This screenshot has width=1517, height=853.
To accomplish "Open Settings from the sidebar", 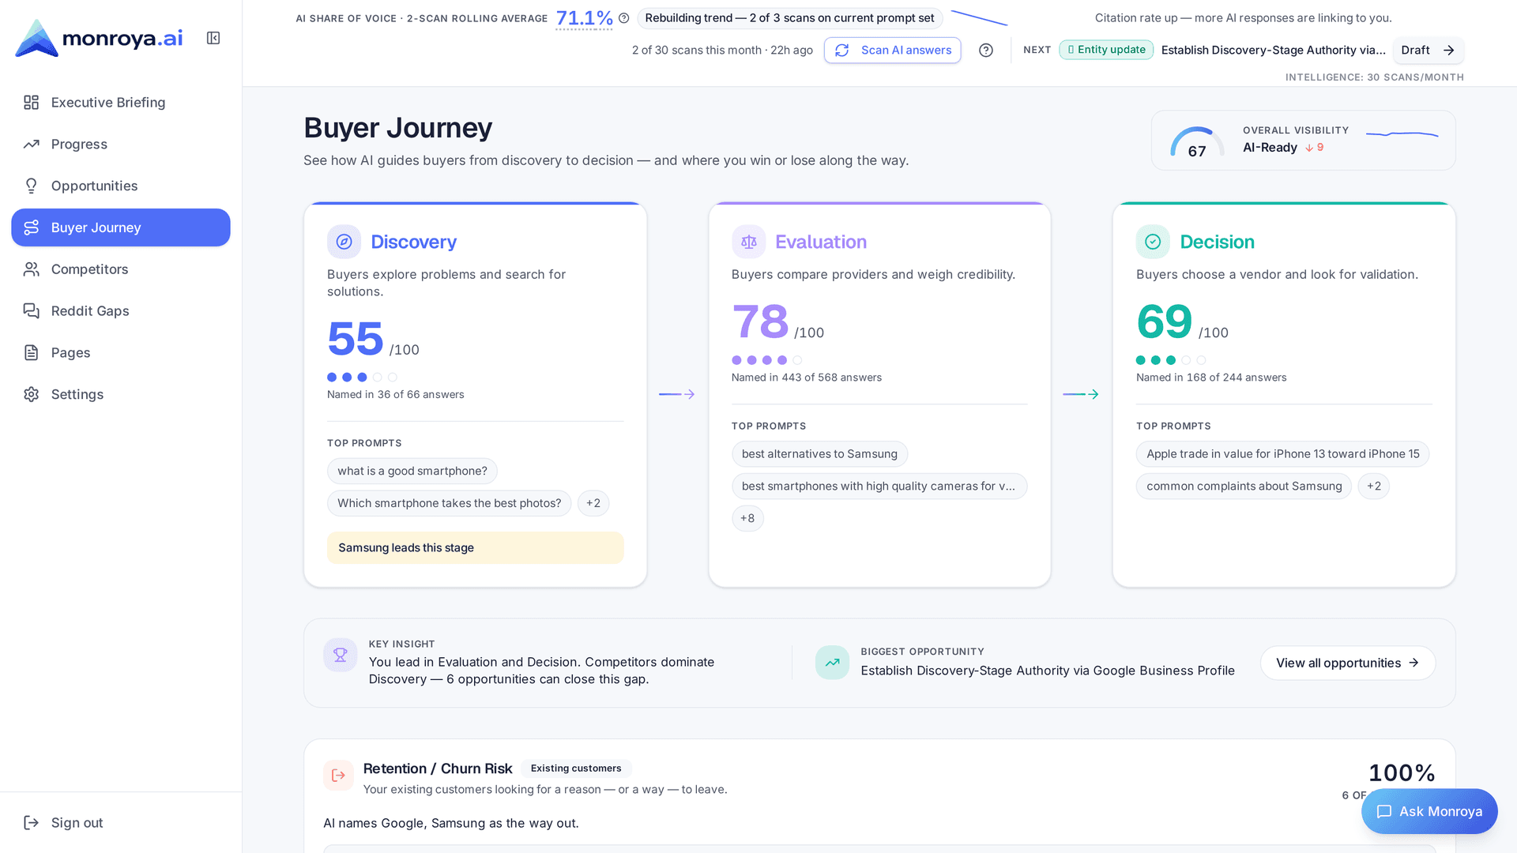I will pyautogui.click(x=121, y=394).
